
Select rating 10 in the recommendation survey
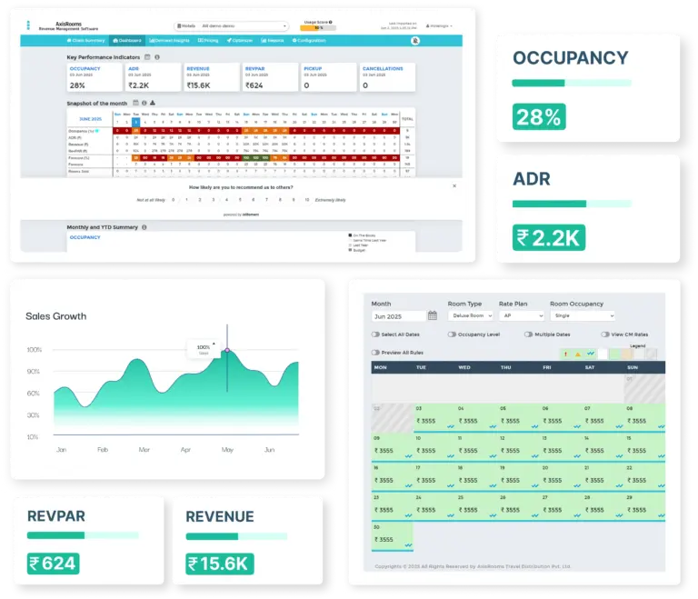pyautogui.click(x=307, y=199)
